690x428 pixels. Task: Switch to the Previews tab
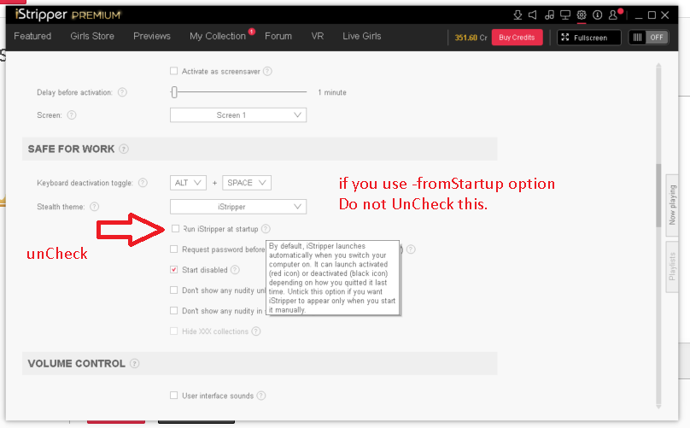(x=152, y=36)
